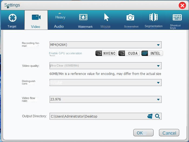Screen dimensions: 189x142
Task: Open the Video flow rate dropdown
Action: [158, 99]
